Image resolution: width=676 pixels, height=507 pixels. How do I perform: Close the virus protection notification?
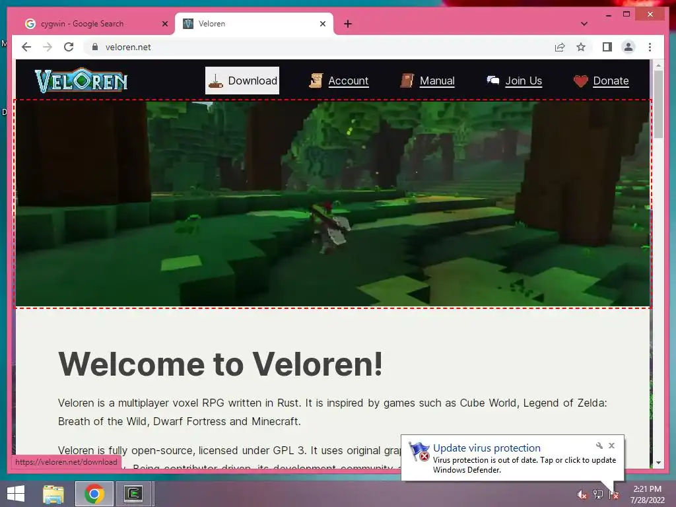tap(611, 446)
